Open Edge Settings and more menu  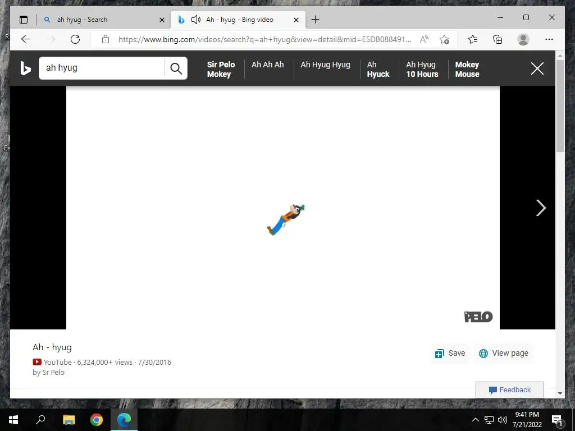click(549, 39)
